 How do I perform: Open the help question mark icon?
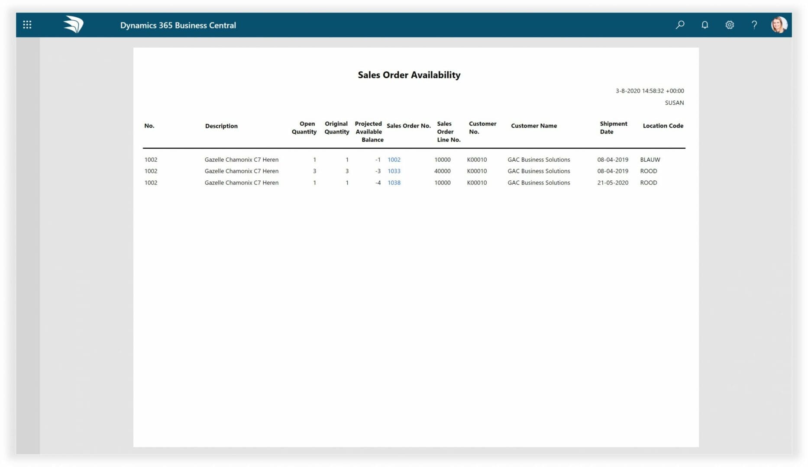pyautogui.click(x=754, y=25)
